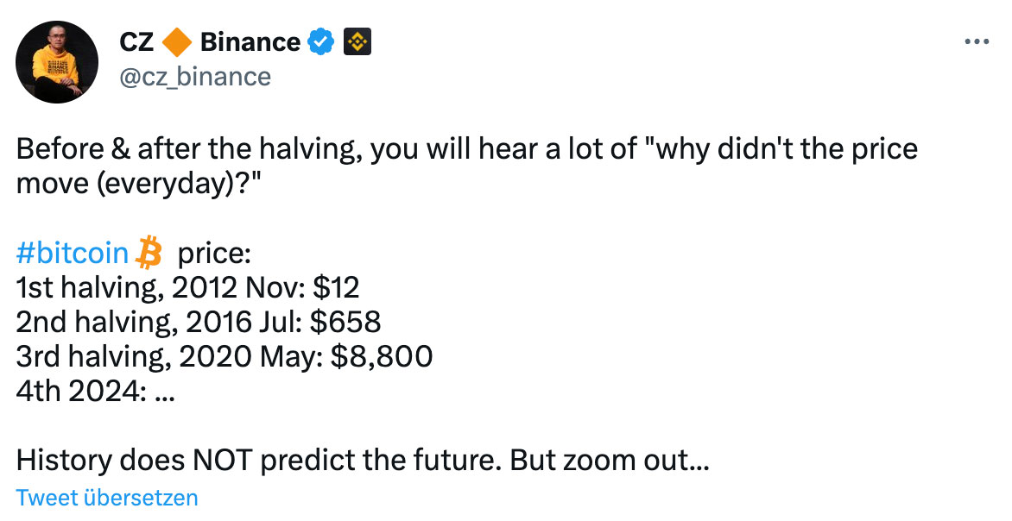1012x521 pixels.
Task: Click the line '2nd halving, 2016 Jul: $658'
Action: pos(198,322)
